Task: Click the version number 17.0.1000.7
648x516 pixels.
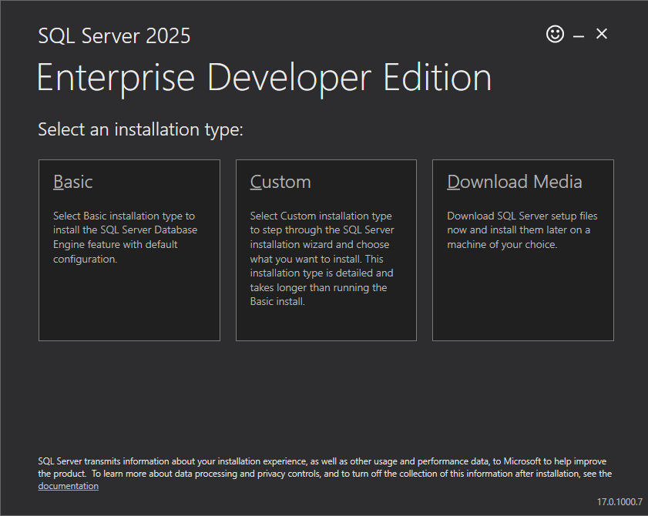Action: coord(619,502)
